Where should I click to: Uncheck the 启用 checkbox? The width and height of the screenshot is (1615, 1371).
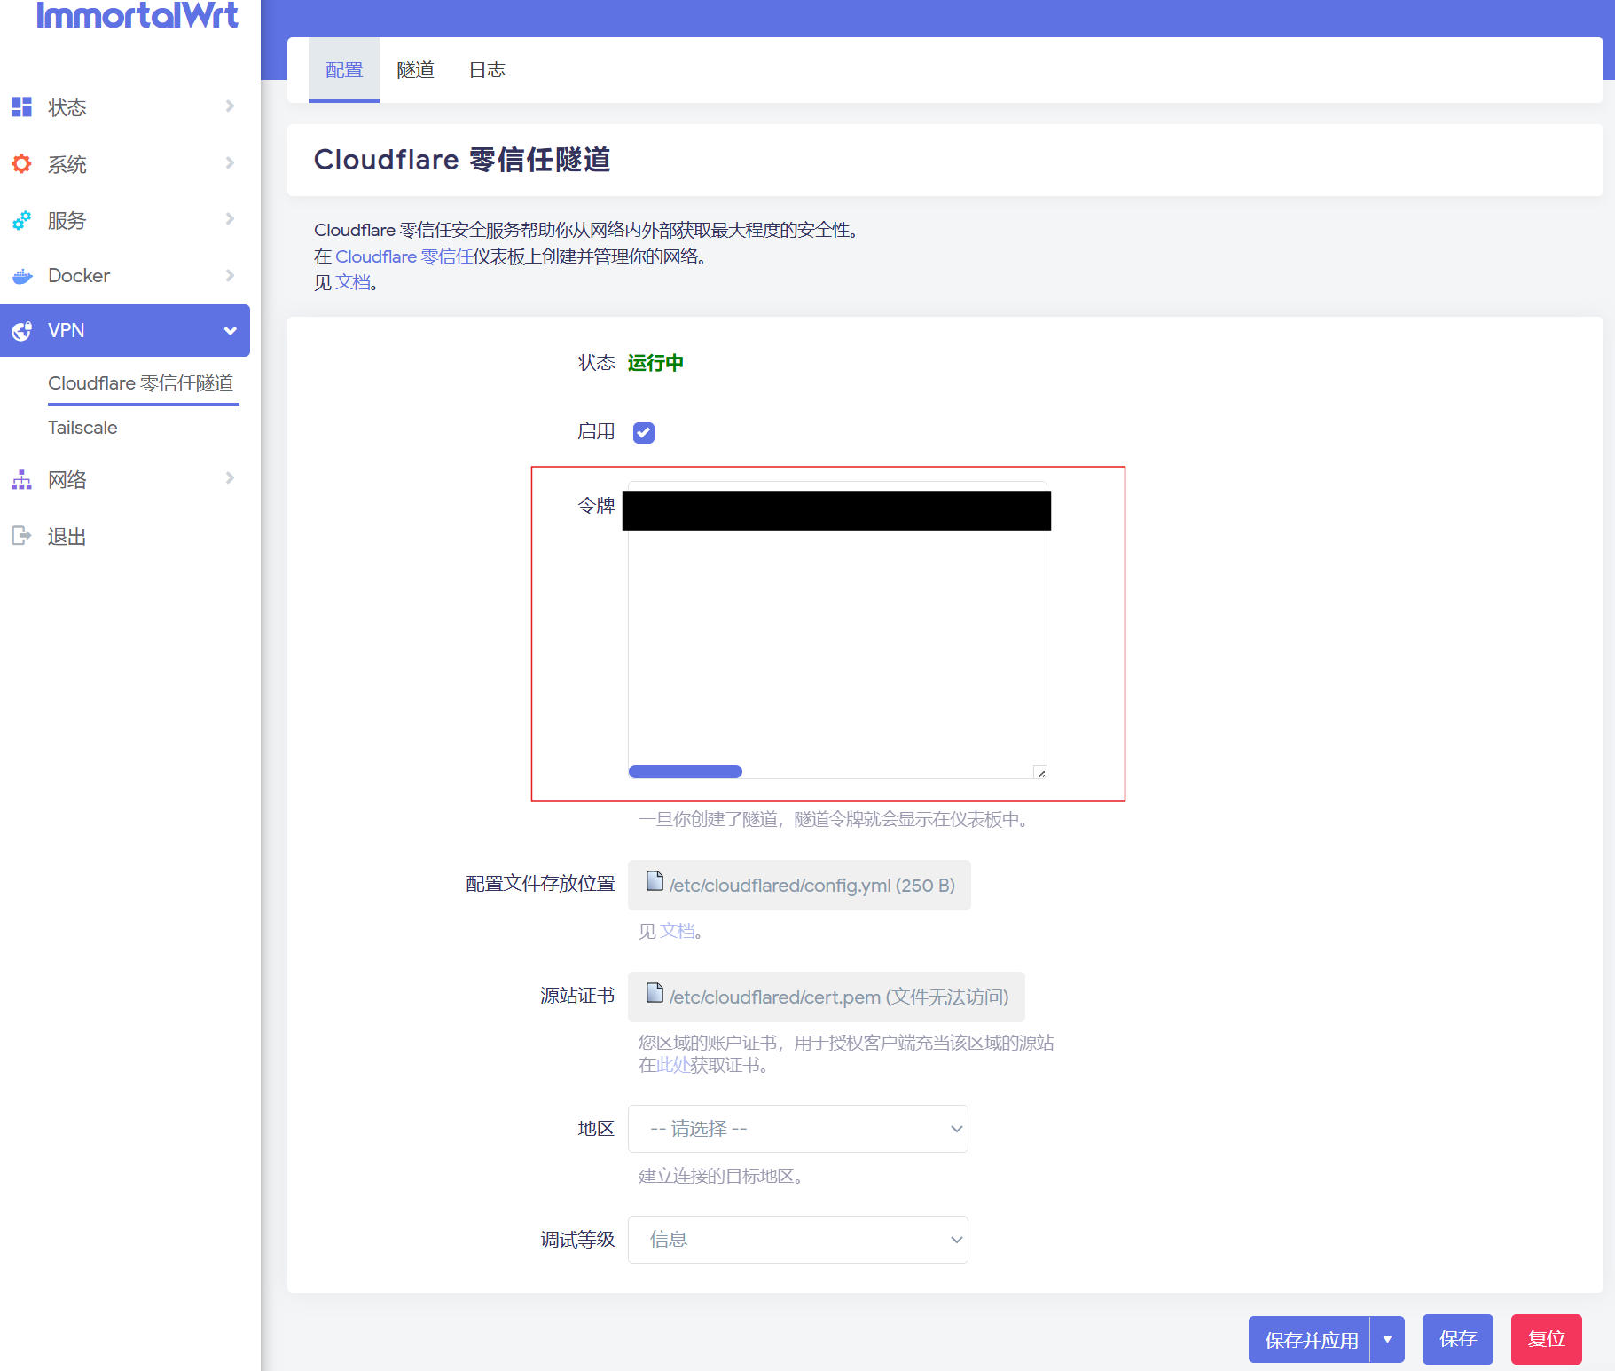tap(644, 433)
